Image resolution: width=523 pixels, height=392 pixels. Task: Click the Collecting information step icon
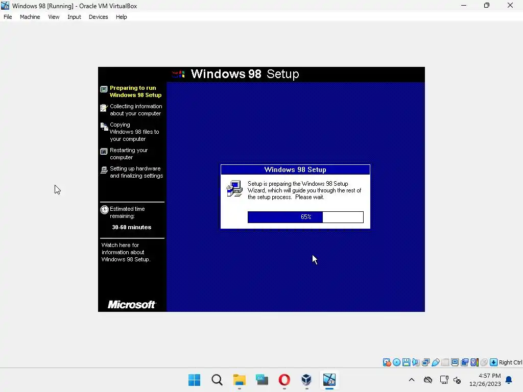pos(104,108)
